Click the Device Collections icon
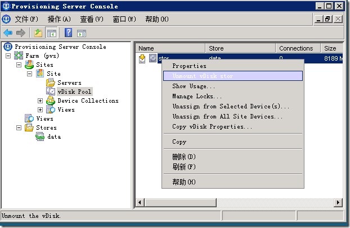This screenshot has height=228, width=350. coord(51,101)
